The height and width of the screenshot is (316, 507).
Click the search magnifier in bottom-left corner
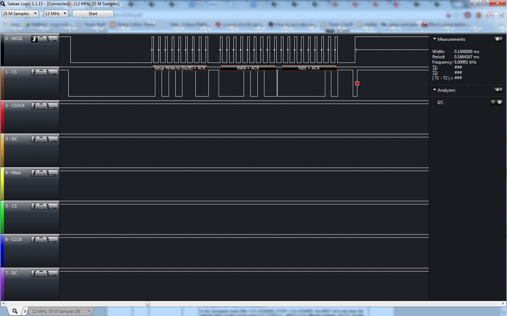coord(14,311)
